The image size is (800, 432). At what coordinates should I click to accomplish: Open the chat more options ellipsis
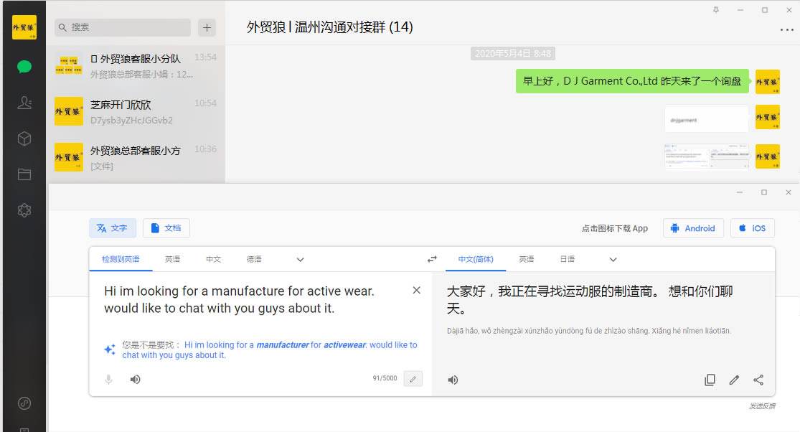pyautogui.click(x=786, y=30)
